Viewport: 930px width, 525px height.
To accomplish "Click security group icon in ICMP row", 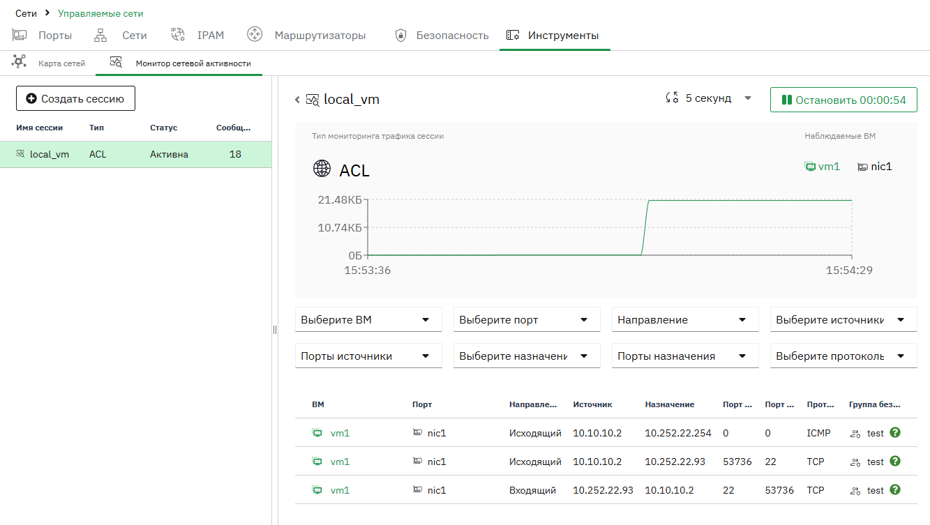I will tap(855, 434).
